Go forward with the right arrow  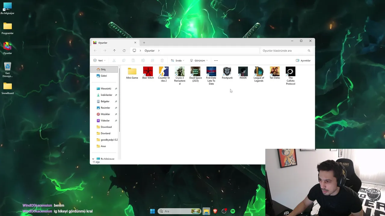[105, 51]
